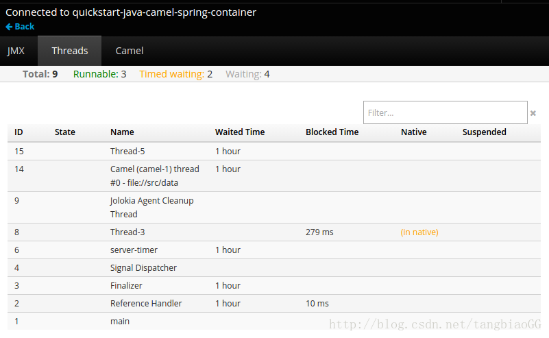
Task: Click the Back arrow icon
Action: click(x=9, y=27)
